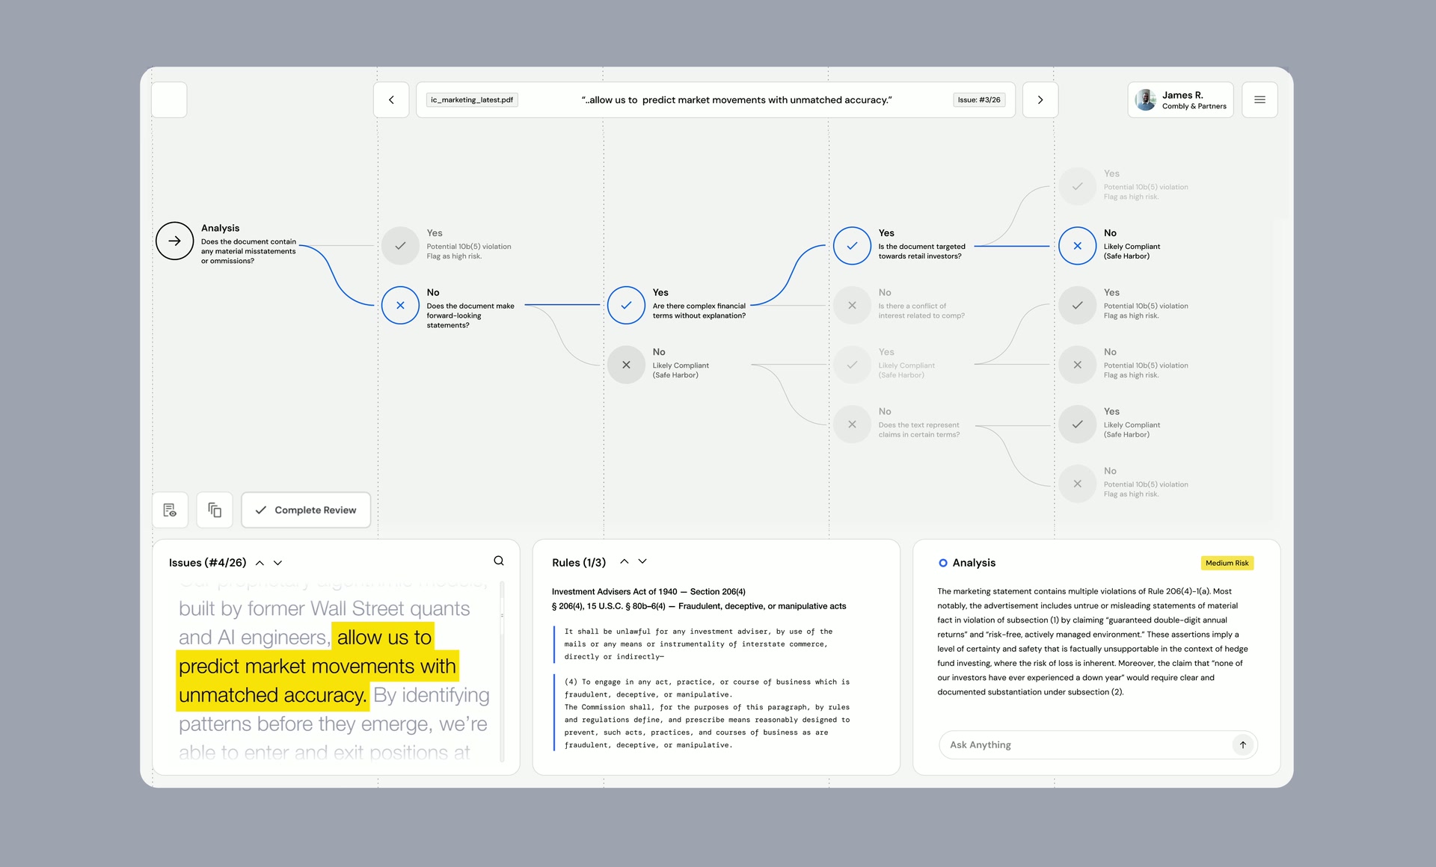1436x867 pixels.
Task: Open the document preview icon button
Action: click(170, 510)
